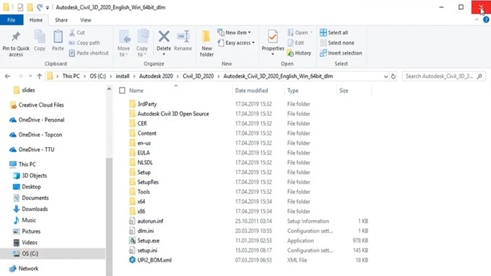
Task: Open Recent locations dropdown arrow
Action: (30, 76)
